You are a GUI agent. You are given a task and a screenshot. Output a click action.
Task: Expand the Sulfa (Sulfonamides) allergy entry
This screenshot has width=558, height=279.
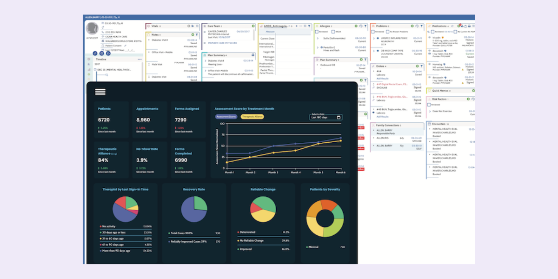(x=318, y=38)
